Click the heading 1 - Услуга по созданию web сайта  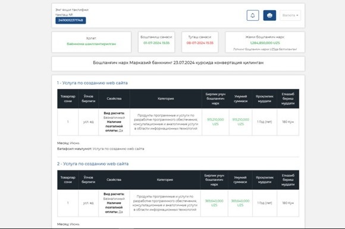click(x=92, y=83)
